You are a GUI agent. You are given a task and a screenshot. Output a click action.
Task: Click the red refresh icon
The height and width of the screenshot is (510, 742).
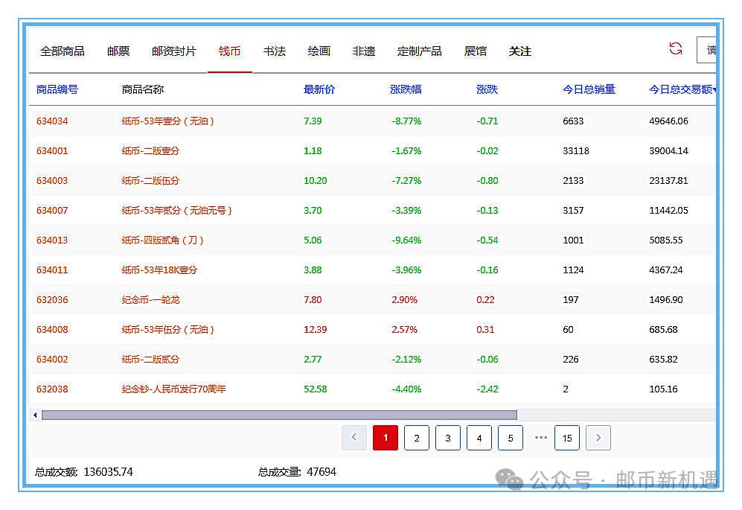[675, 49]
